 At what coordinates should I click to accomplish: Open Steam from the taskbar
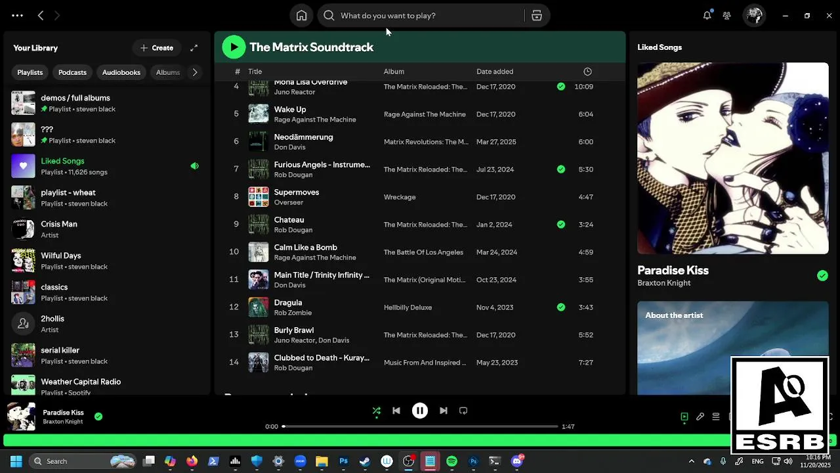(365, 461)
